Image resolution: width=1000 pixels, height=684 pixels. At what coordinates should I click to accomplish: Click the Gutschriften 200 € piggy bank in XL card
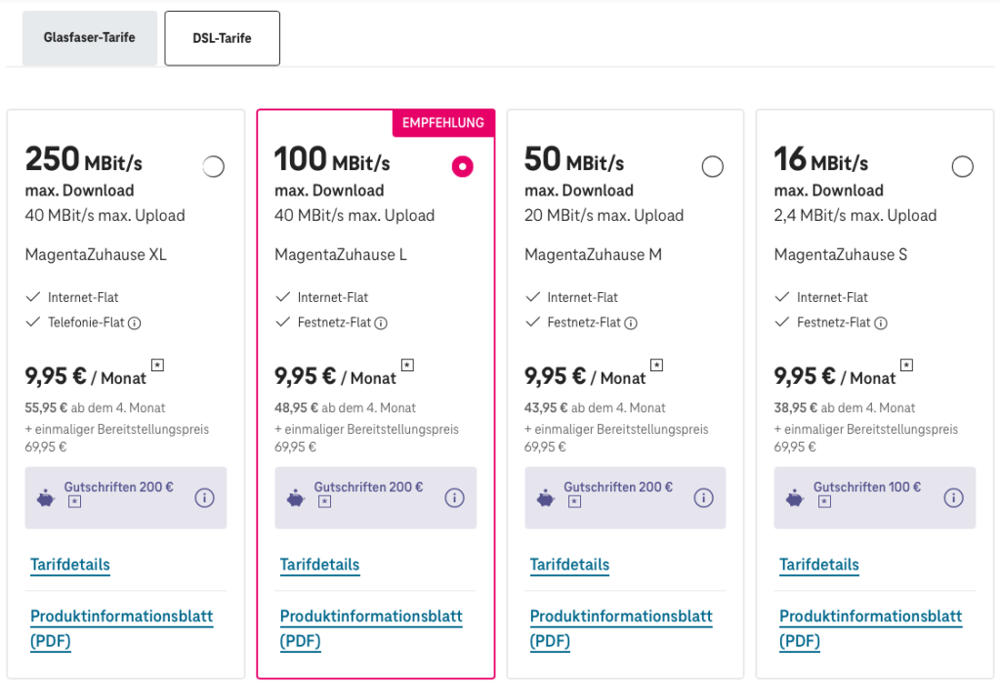tap(47, 498)
